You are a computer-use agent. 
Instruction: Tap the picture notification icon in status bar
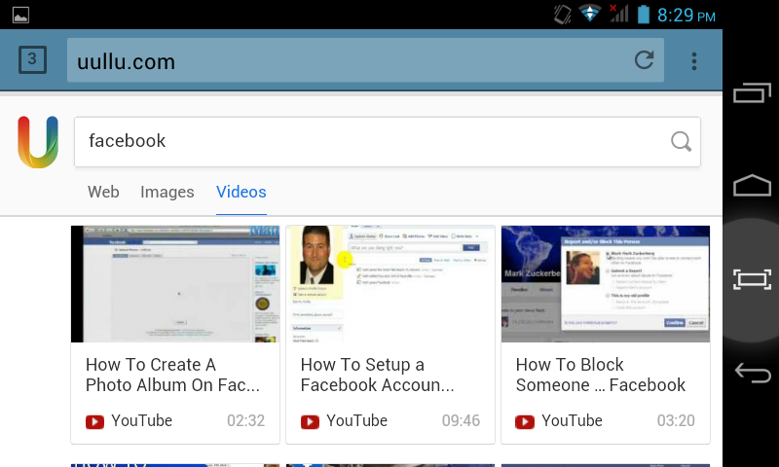point(20,15)
